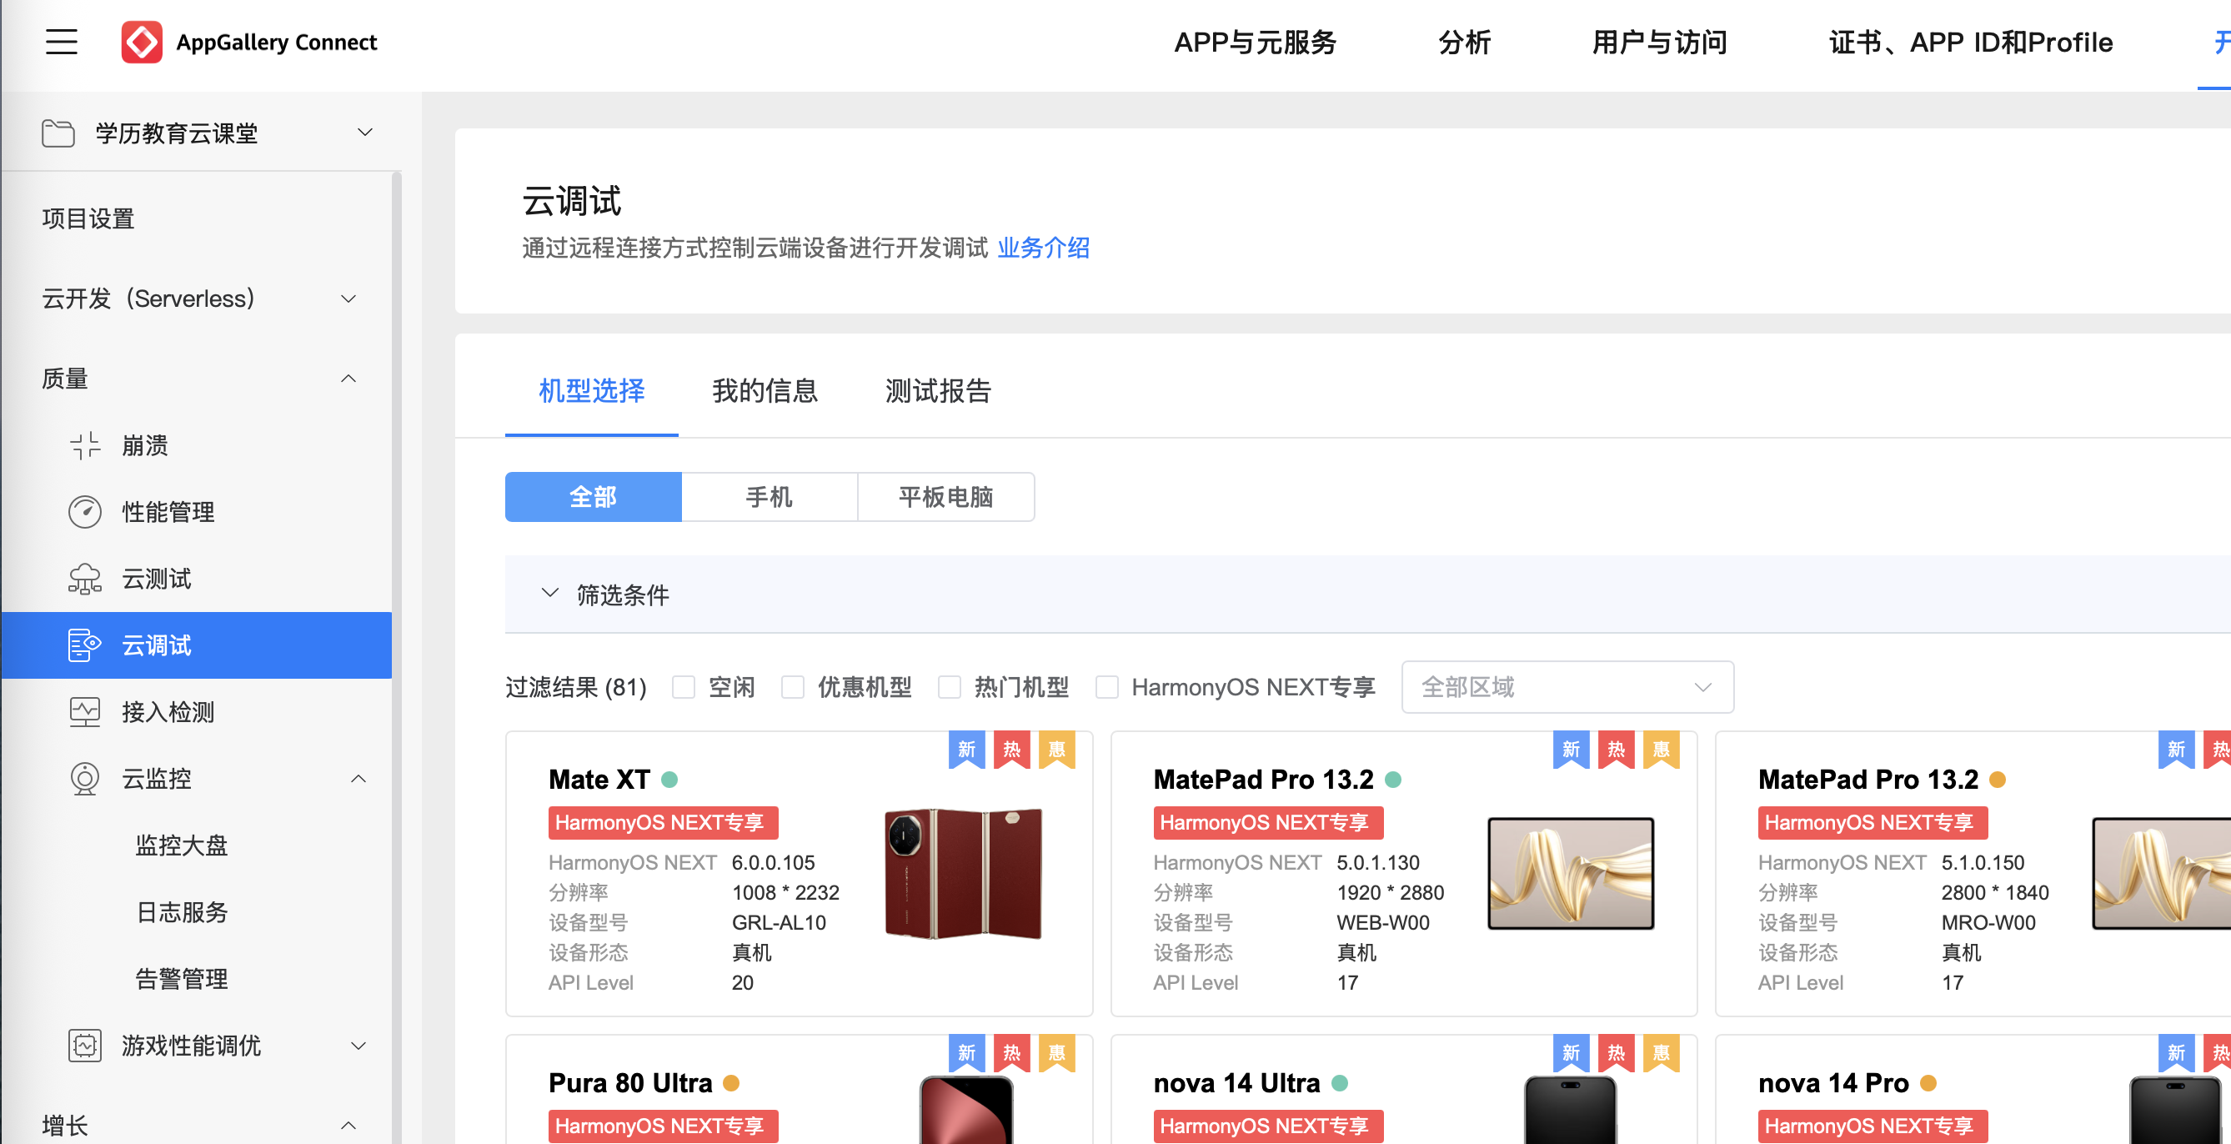The width and height of the screenshot is (2231, 1144).
Task: Click the access detection (接入检测) icon
Action: [x=85, y=712]
